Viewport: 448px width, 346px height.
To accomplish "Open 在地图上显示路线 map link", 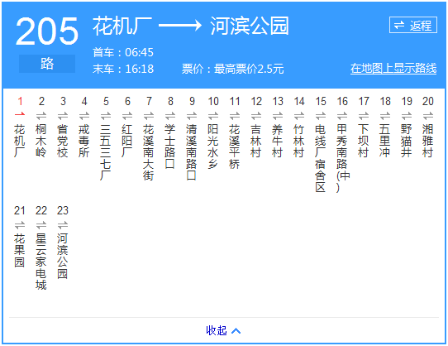I will (393, 69).
